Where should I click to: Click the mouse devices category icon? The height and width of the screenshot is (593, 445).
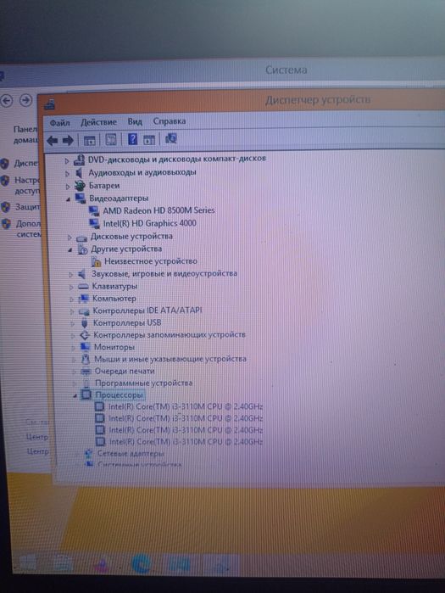(86, 359)
